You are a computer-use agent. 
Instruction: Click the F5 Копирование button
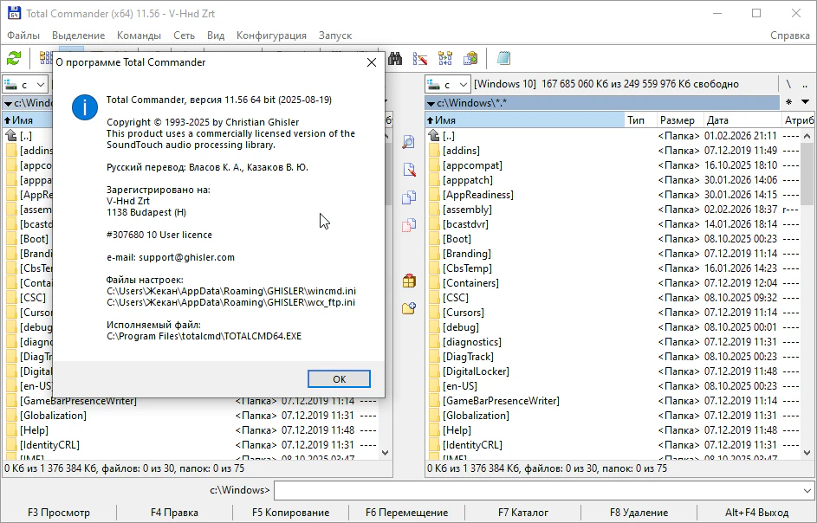coord(290,513)
